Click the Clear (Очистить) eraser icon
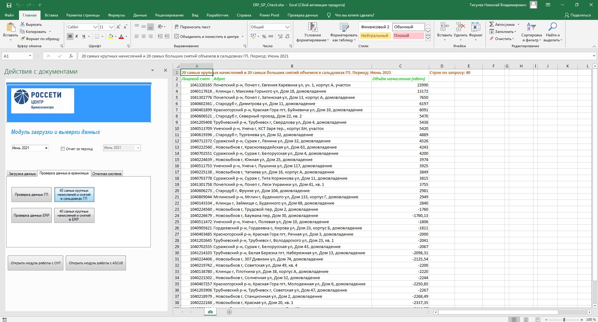 (491, 39)
